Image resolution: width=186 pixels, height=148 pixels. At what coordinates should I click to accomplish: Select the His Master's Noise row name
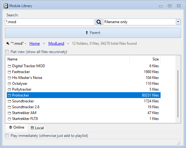(27, 78)
